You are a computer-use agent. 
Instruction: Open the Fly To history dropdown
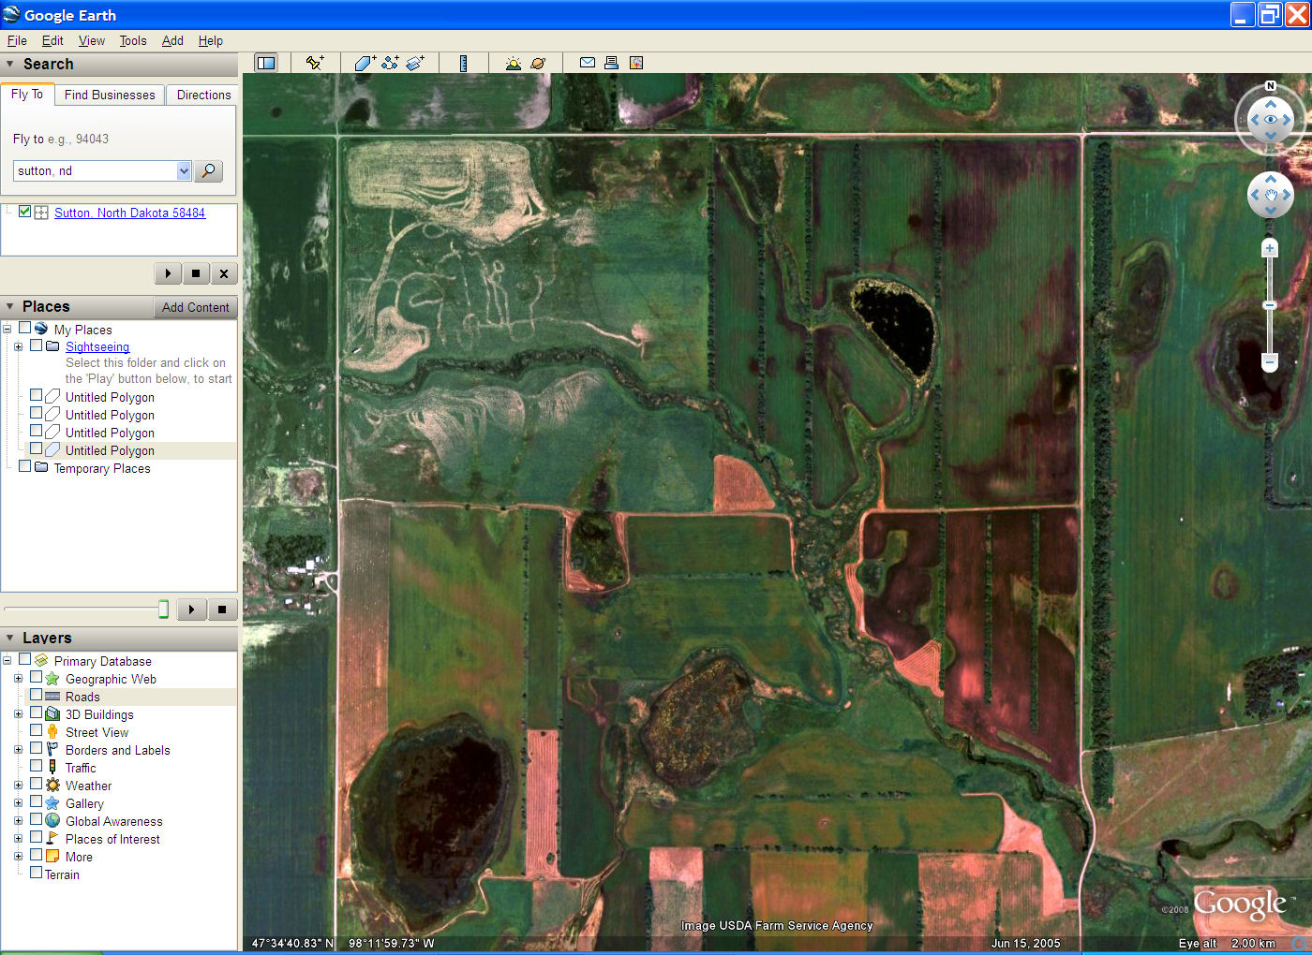click(184, 170)
